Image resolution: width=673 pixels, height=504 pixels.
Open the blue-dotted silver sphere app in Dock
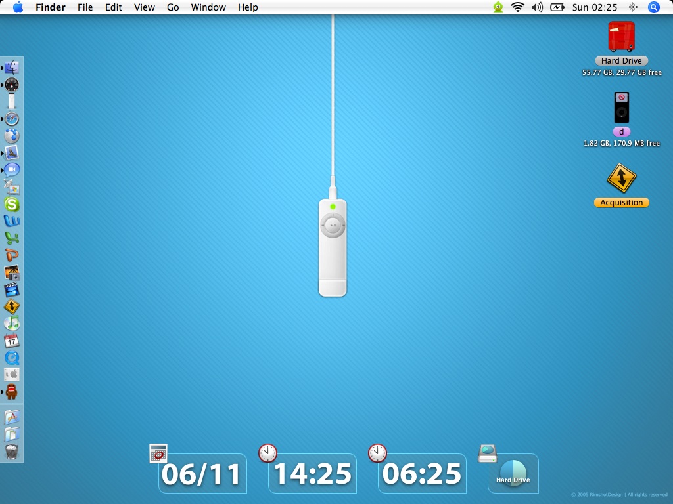[x=12, y=136]
